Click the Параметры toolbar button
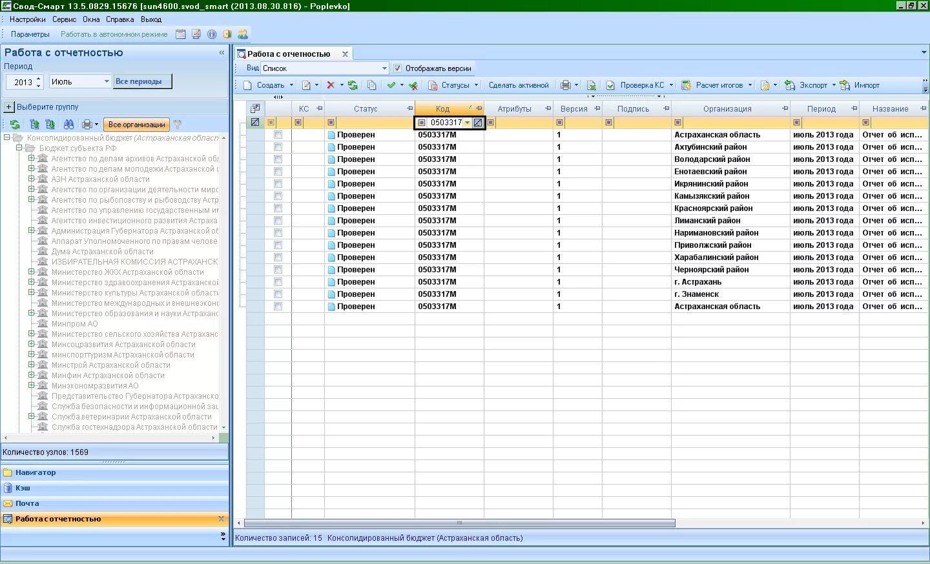 pos(30,34)
